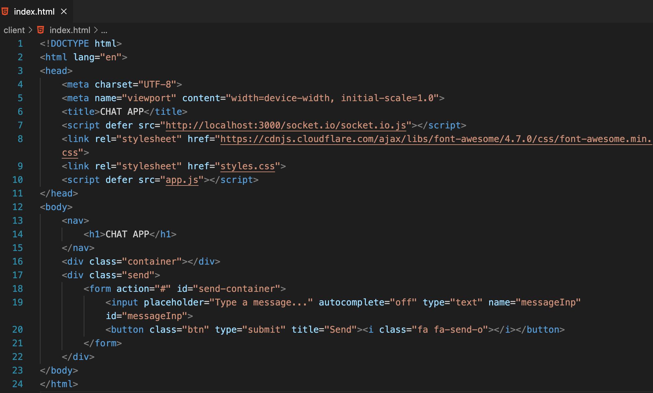The height and width of the screenshot is (393, 653).
Task: Click the name="messageInp" attribute
Action: (x=535, y=302)
